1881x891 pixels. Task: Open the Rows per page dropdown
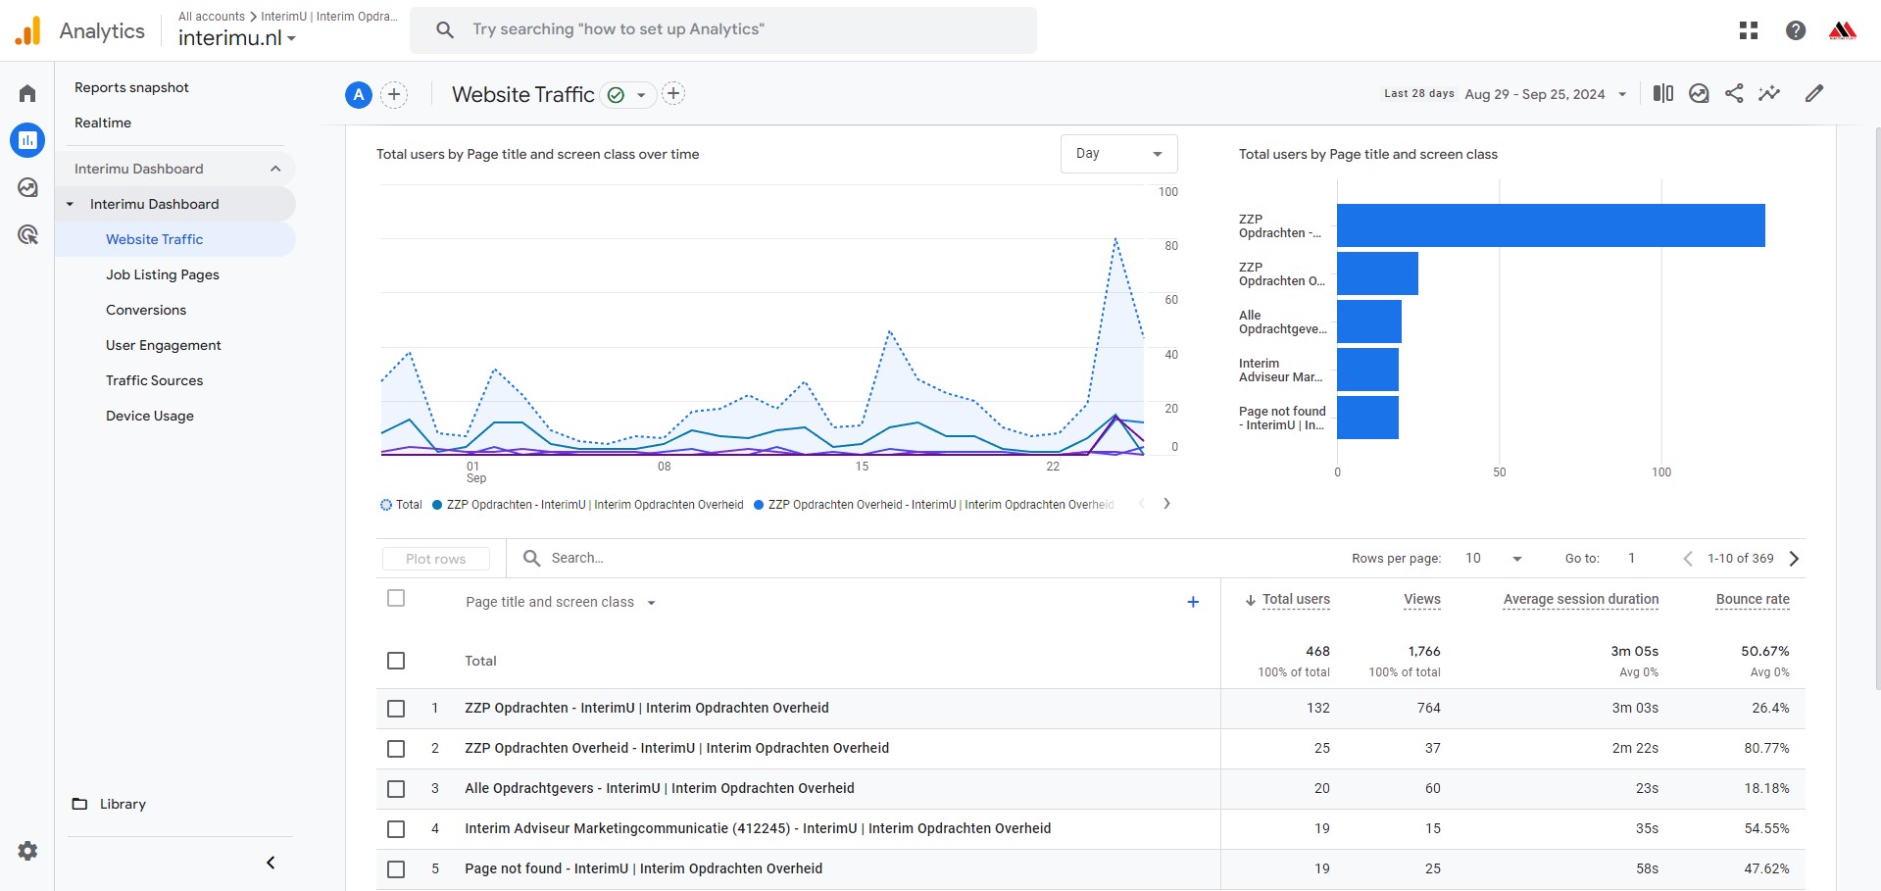coord(1493,559)
